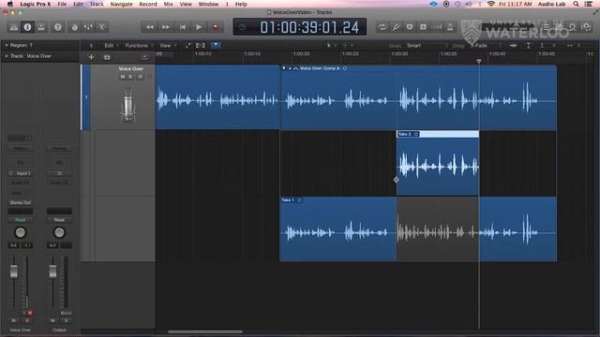Open macOS Spotlight search icon
Viewport: 600px width, 337px height.
click(576, 4)
